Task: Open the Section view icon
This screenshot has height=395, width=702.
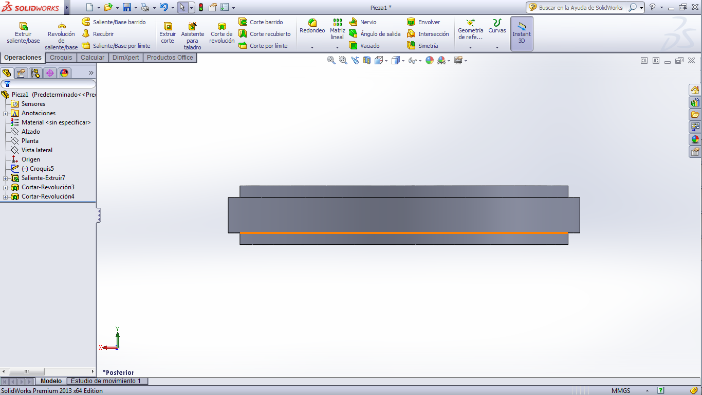Action: [367, 60]
